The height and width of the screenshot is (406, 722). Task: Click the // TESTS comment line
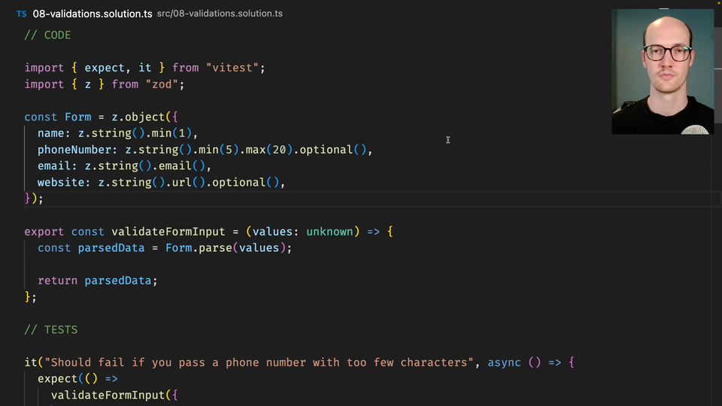click(51, 329)
